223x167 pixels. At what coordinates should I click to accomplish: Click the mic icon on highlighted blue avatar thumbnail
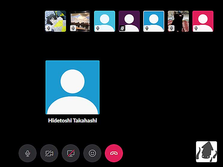click(147, 28)
